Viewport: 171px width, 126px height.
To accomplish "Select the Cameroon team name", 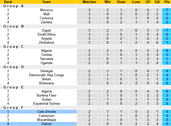I will tap(46, 116).
